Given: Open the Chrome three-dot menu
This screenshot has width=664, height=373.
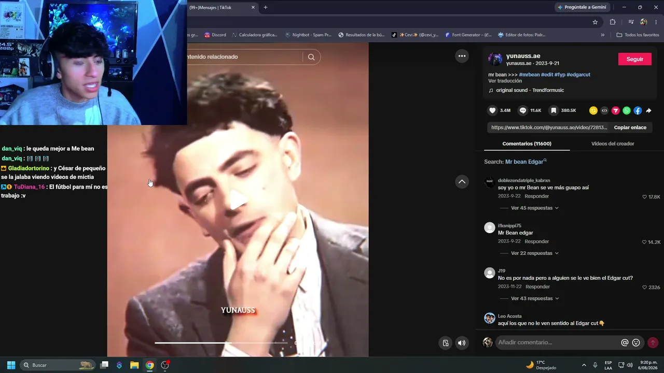Looking at the screenshot, I should (x=656, y=22).
